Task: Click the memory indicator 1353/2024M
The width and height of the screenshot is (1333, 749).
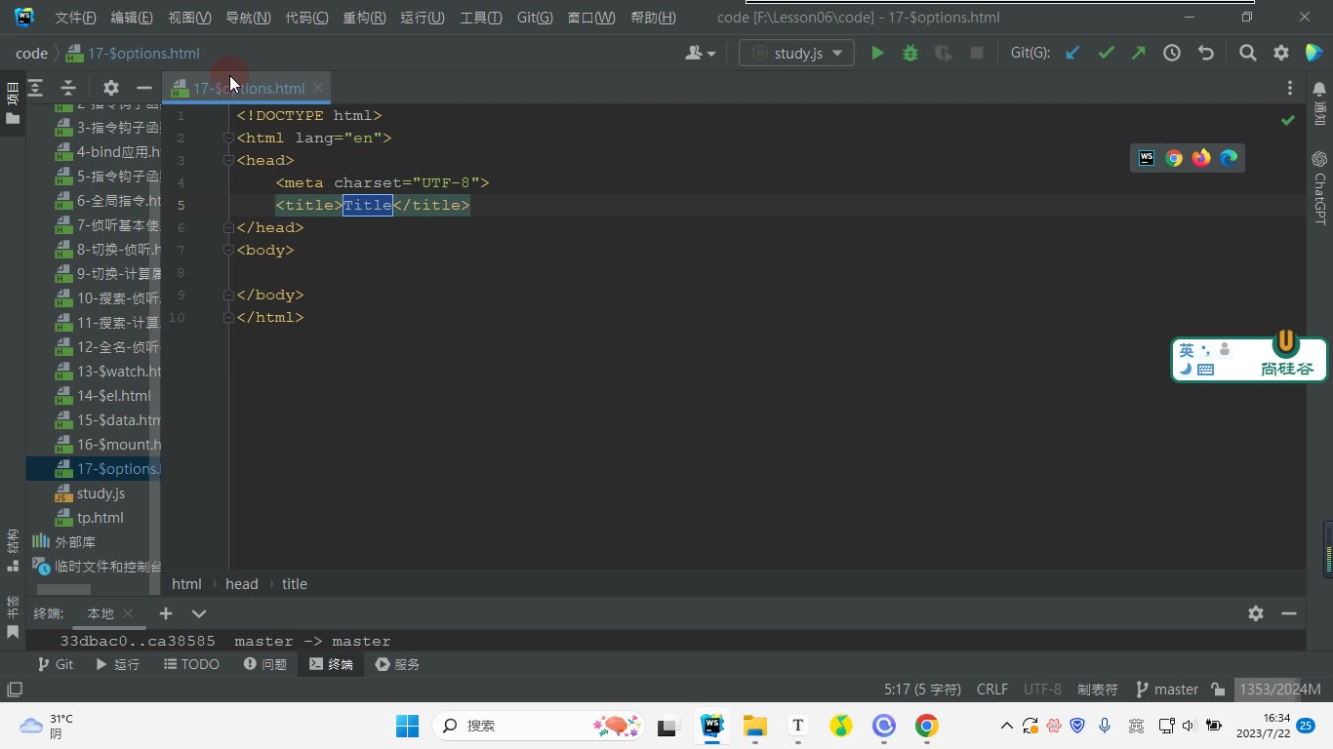Action: point(1279,690)
